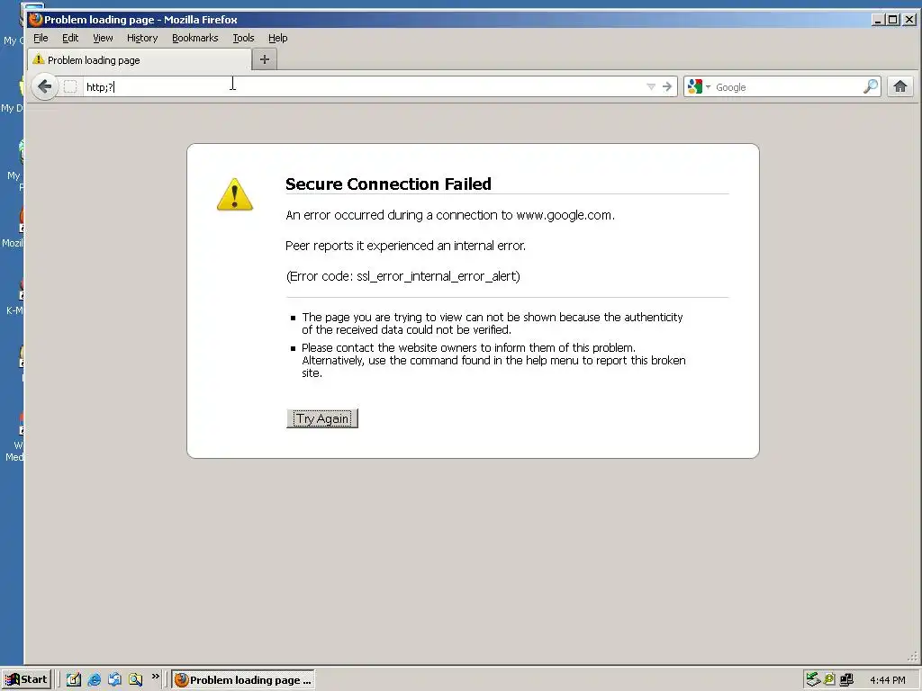Close the Firefox window

(909, 20)
